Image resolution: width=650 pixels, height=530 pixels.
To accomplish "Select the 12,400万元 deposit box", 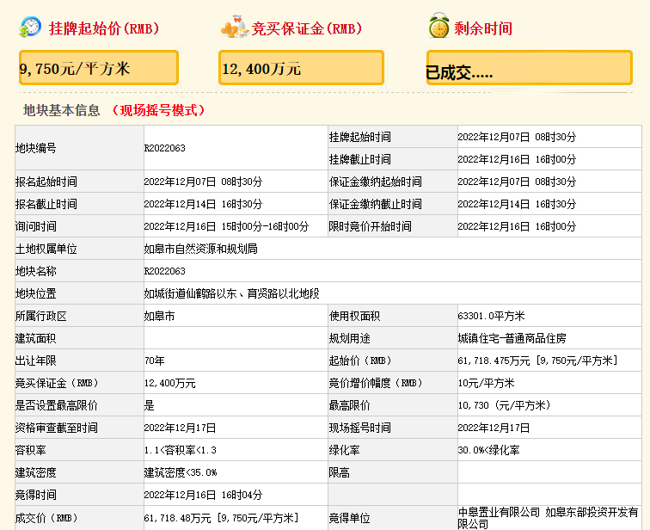I will (x=301, y=68).
